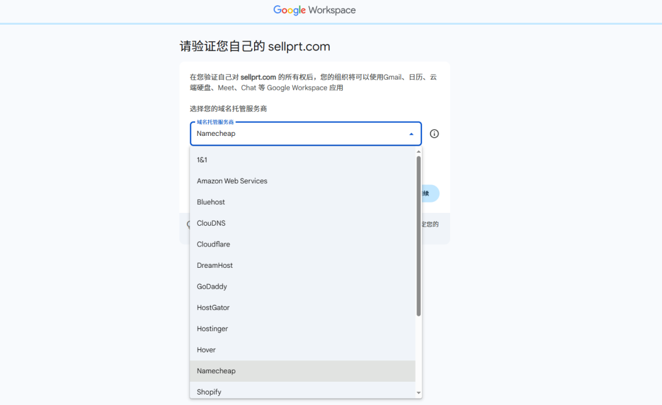
Task: Select Cloudflare from the provider list
Action: (x=213, y=244)
